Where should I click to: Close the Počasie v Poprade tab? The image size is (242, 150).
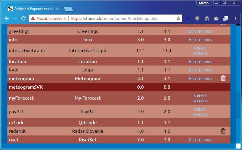[x=57, y=9]
